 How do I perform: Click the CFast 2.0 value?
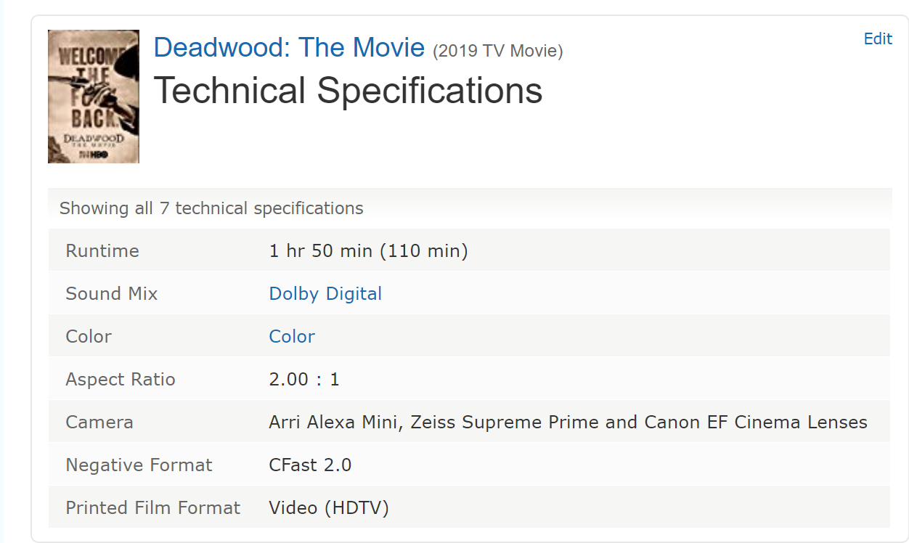click(x=310, y=465)
